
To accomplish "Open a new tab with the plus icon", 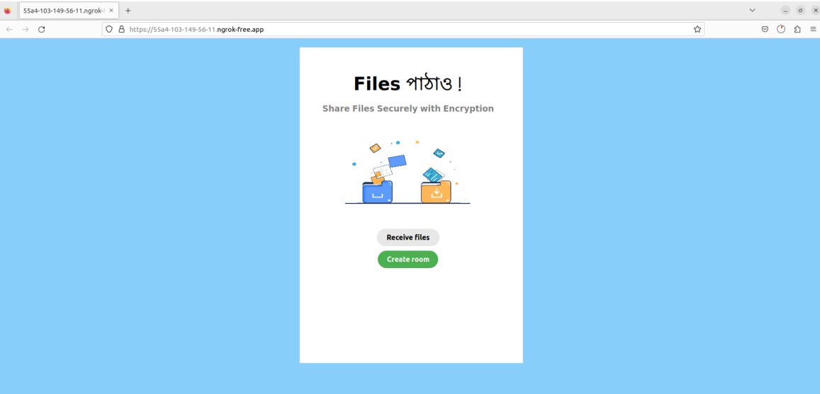I will 128,11.
